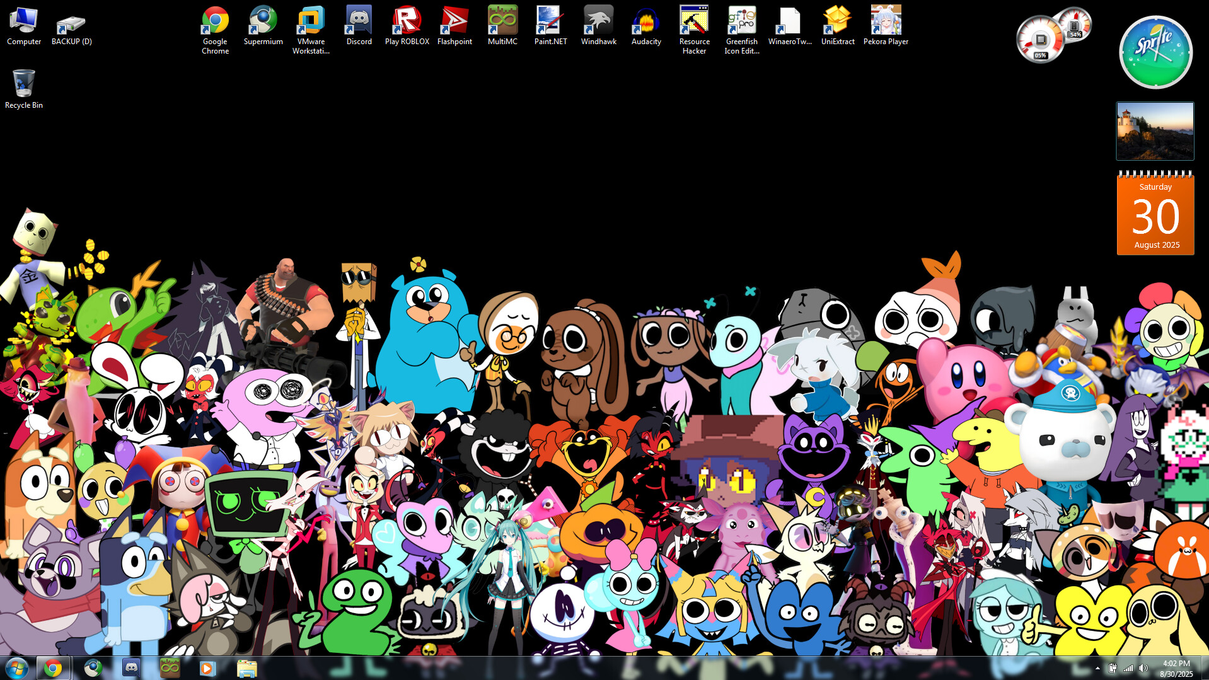Click the Flashpoint desktop shortcut

click(x=454, y=22)
